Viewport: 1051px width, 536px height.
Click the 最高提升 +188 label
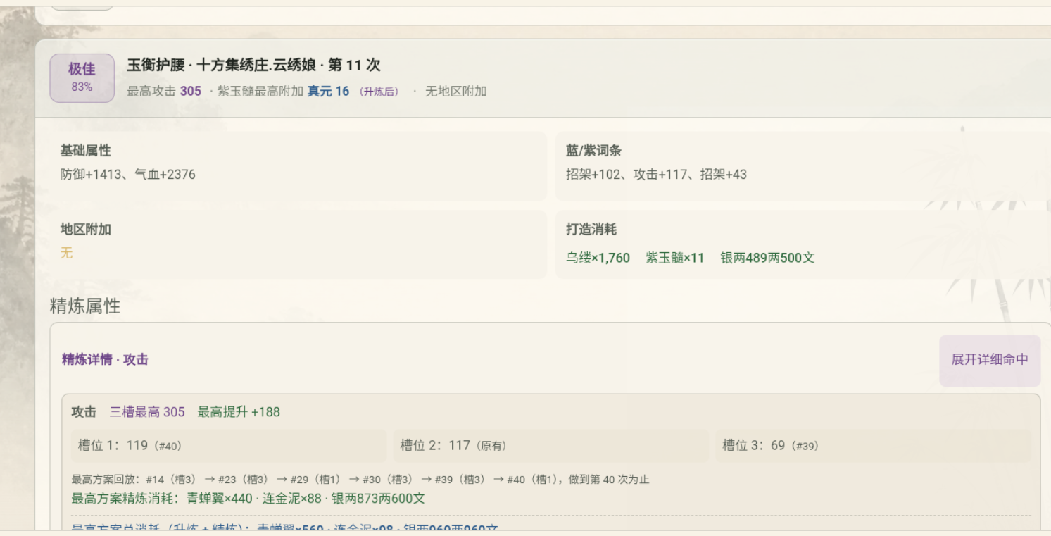(x=239, y=412)
